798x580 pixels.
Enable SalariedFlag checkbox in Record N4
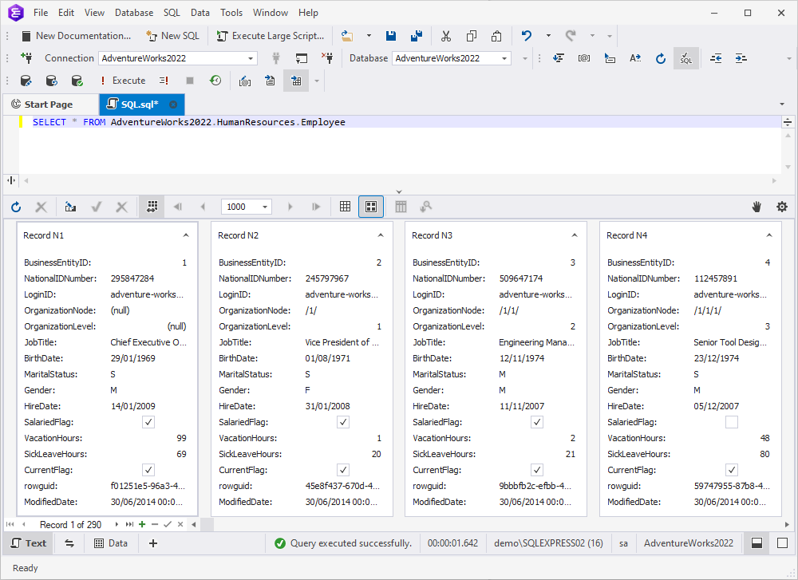click(x=731, y=422)
